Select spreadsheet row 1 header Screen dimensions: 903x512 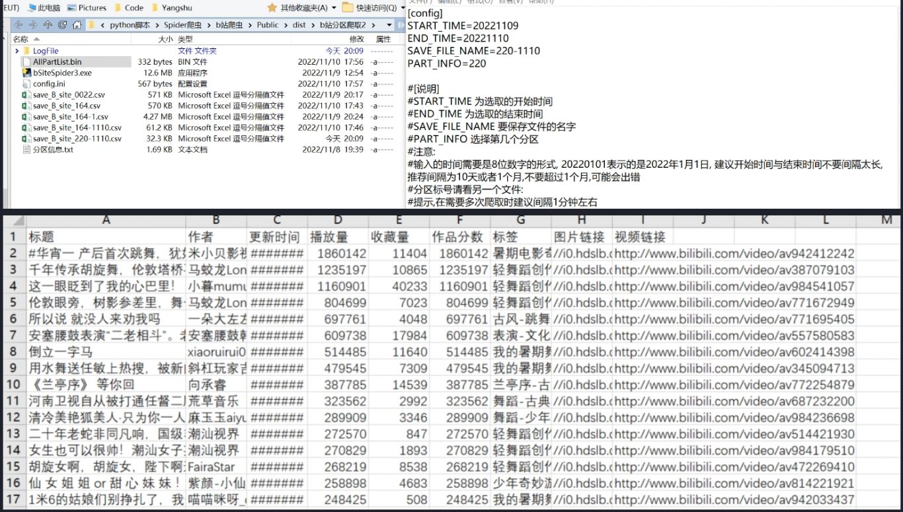[x=13, y=237]
